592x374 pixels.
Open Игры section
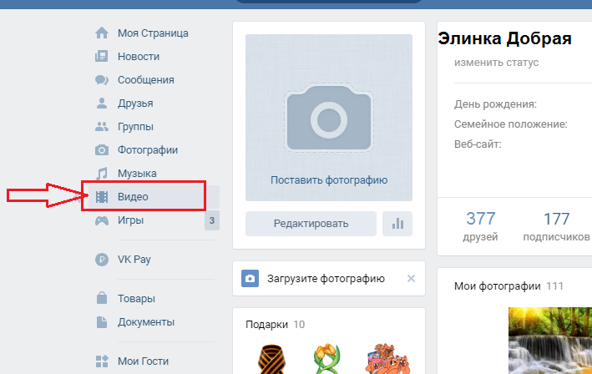coord(130,220)
